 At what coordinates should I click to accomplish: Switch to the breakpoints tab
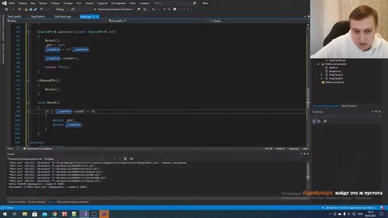click(36, 202)
